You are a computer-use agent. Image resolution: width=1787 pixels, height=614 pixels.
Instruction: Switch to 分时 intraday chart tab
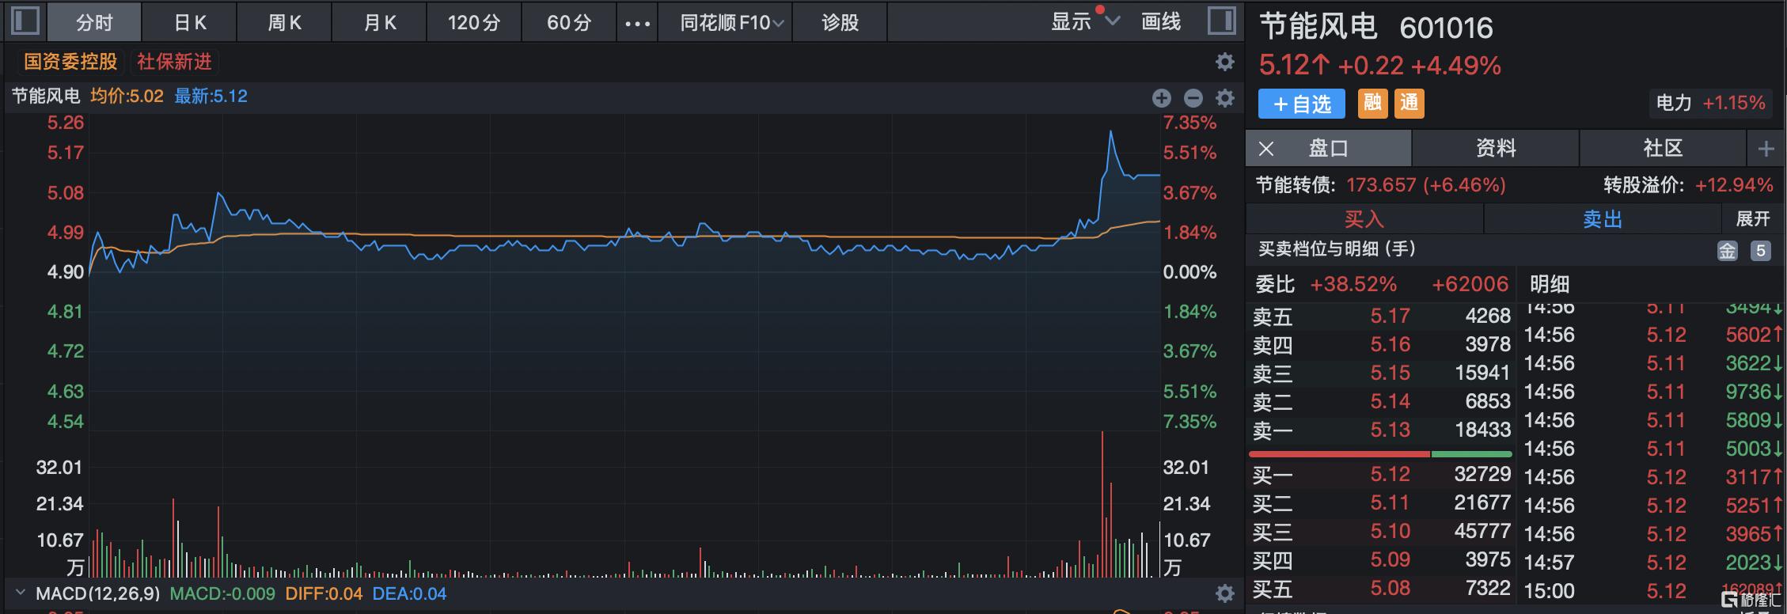click(x=94, y=23)
